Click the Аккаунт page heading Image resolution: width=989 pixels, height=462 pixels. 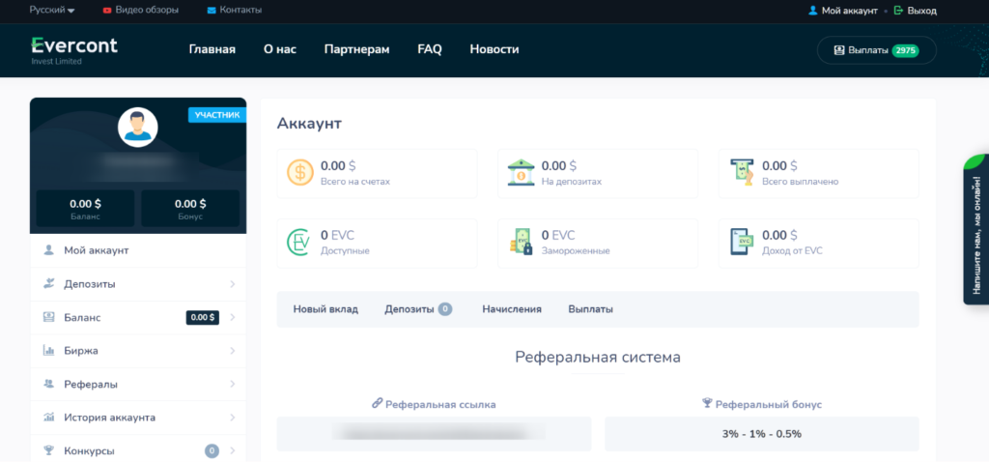309,124
